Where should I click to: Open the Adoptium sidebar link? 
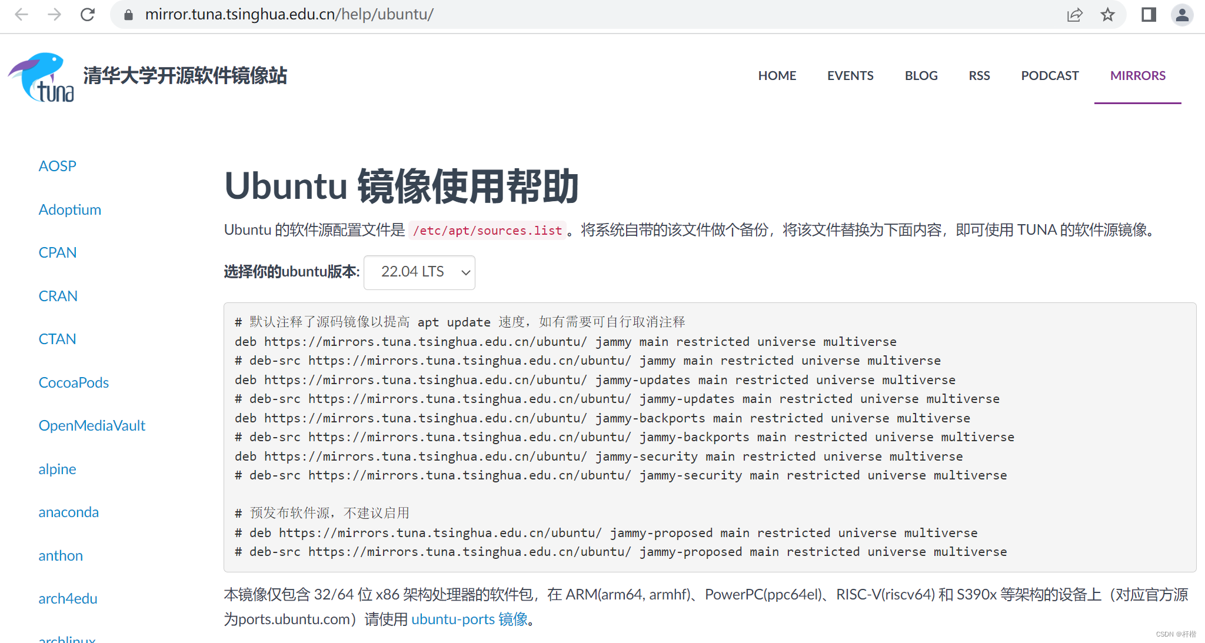[x=69, y=210]
